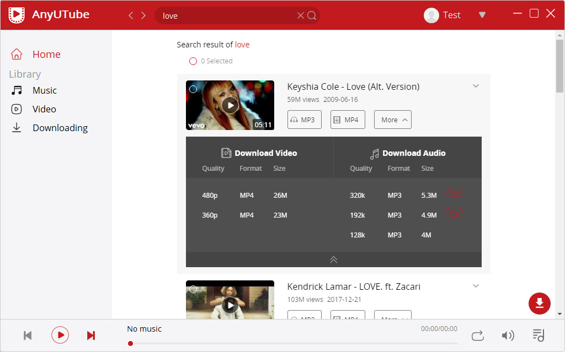Play the Keyshia Cole thumbnail video
Screen dimensions: 565x352
pyautogui.click(x=230, y=105)
